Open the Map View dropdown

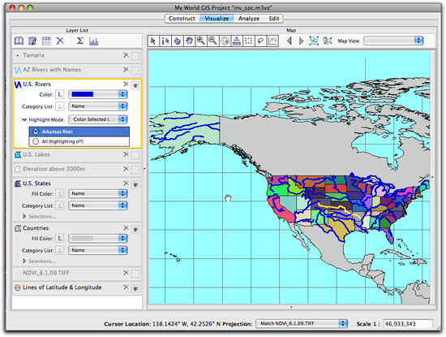point(393,41)
